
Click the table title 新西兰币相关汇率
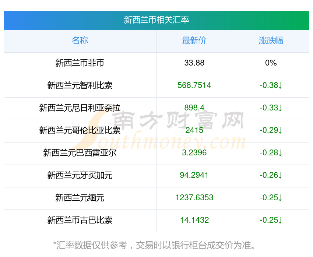click(156, 20)
